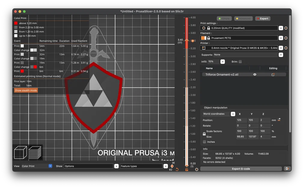Click the Name column header
The width and height of the screenshot is (304, 188).
pos(209,68)
